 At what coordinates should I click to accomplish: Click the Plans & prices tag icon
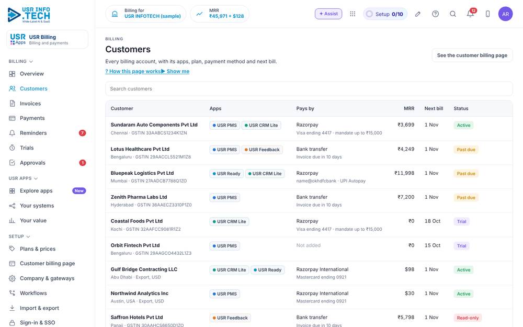pyautogui.click(x=12, y=249)
